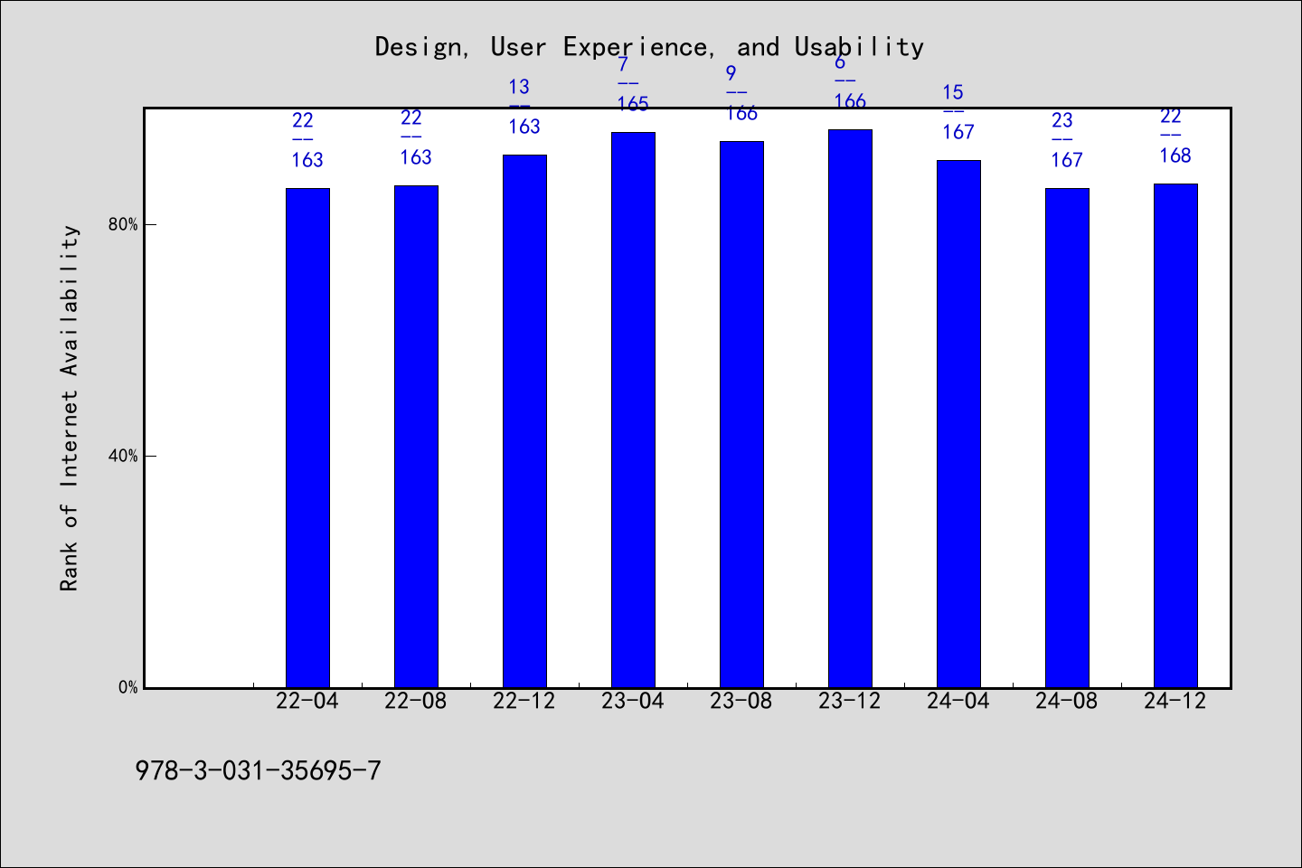Click the rank label 22 over 163 above 22-04
Image resolution: width=1302 pixels, height=868 pixels.
(x=307, y=140)
